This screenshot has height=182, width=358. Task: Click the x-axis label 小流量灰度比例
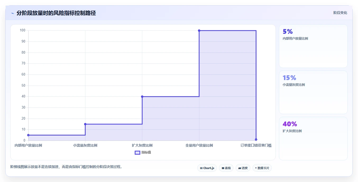click(85, 145)
